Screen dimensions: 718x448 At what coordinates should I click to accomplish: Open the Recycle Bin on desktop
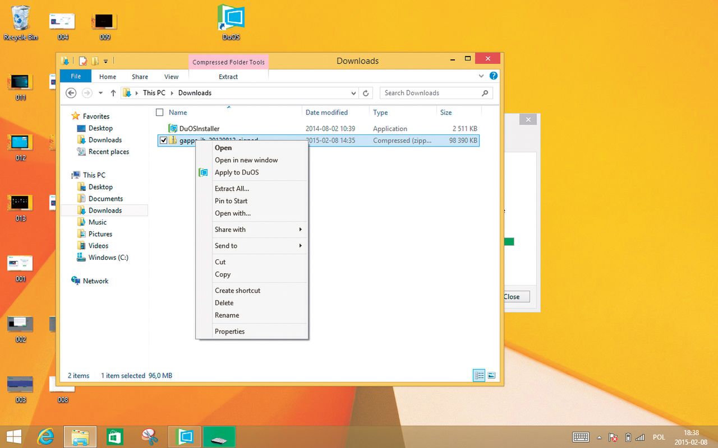(21, 23)
